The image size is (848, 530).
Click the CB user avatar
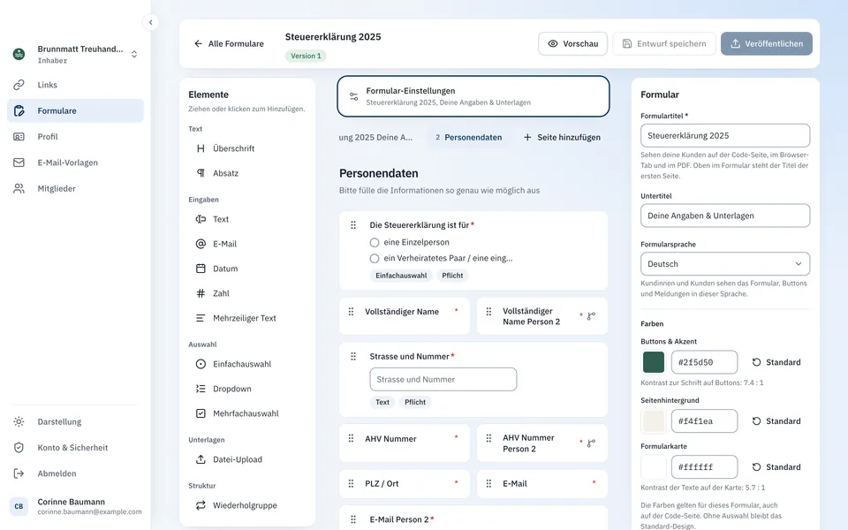(19, 506)
